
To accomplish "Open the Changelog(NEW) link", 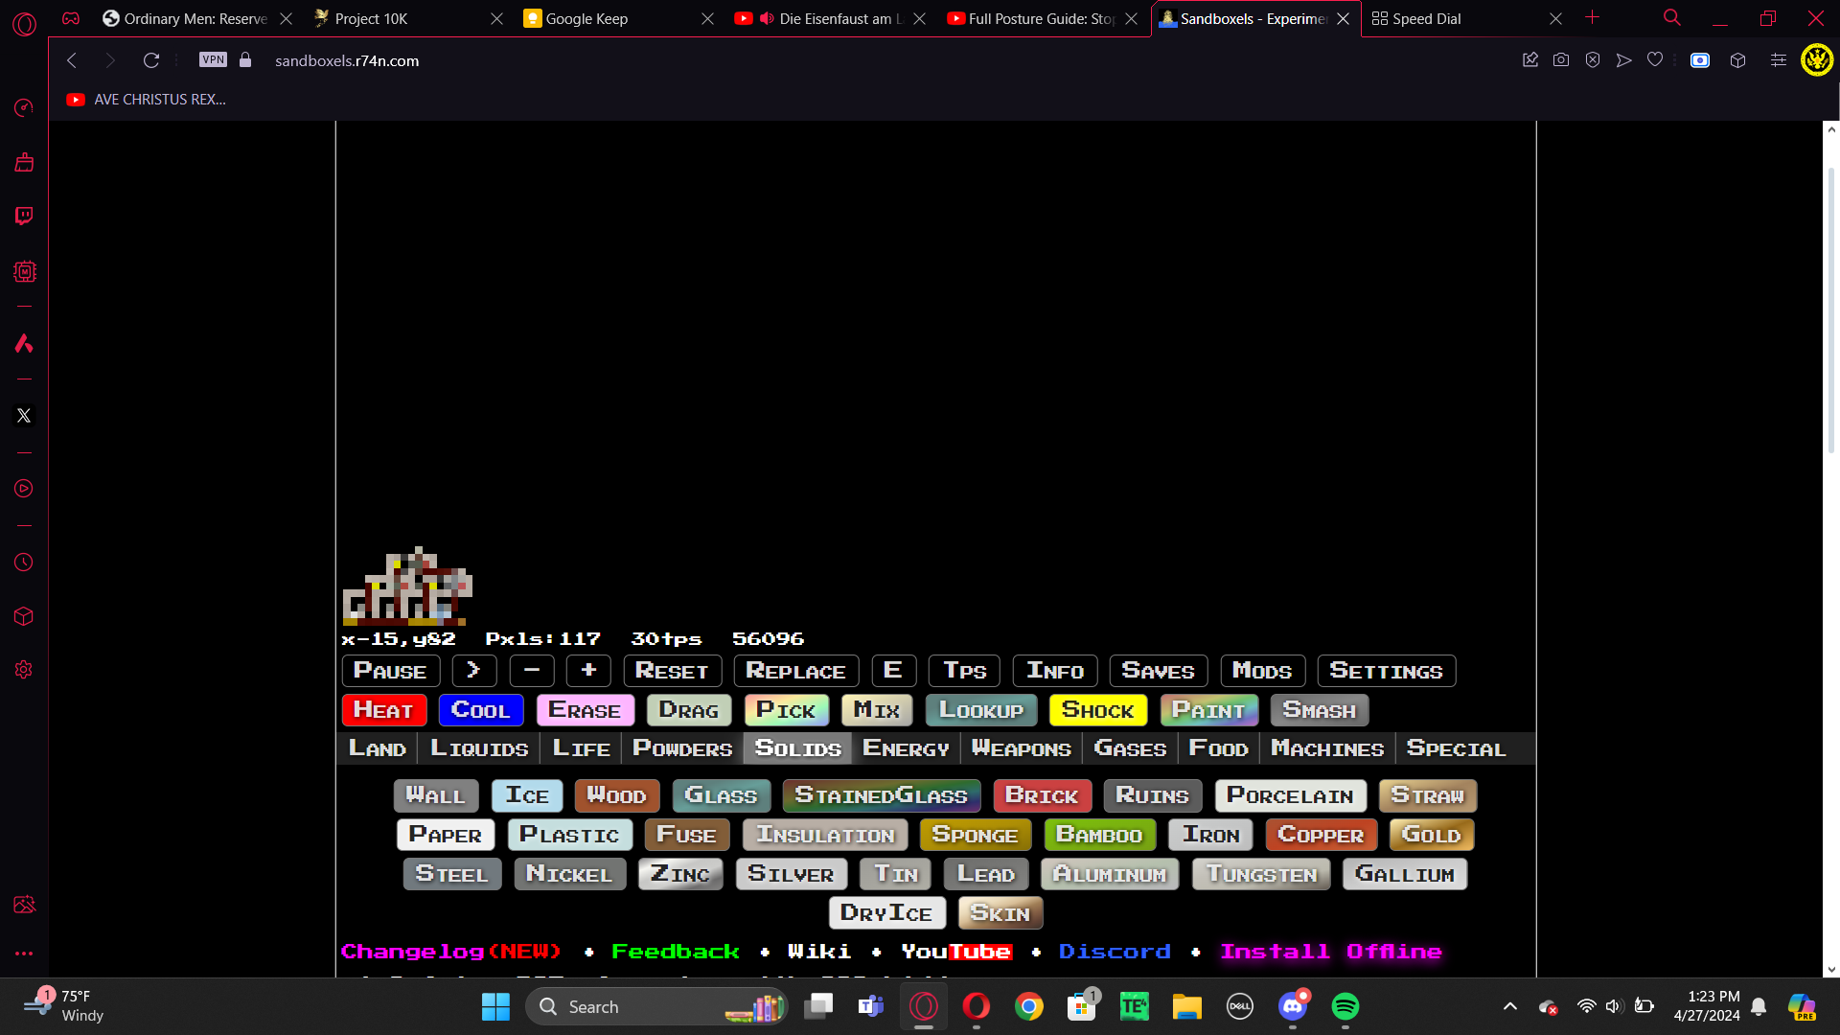I will 451,951.
